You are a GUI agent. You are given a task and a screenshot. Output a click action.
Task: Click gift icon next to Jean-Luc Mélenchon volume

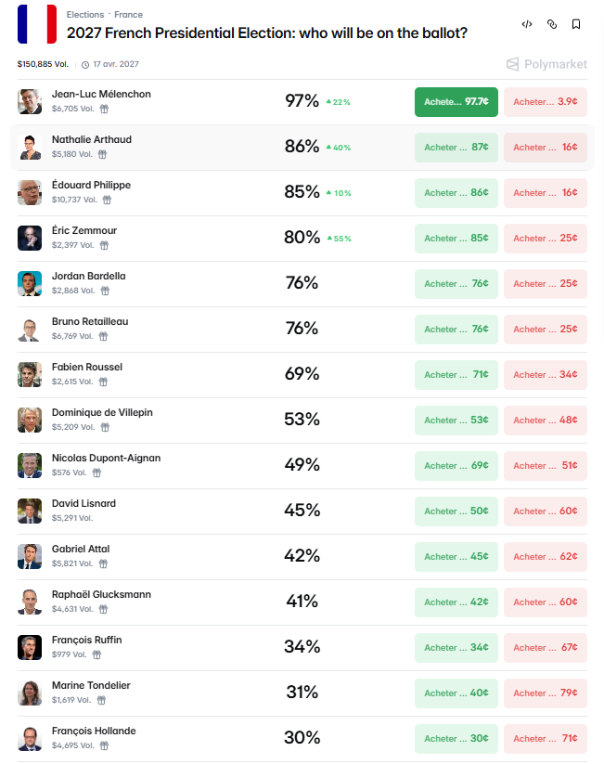click(104, 109)
